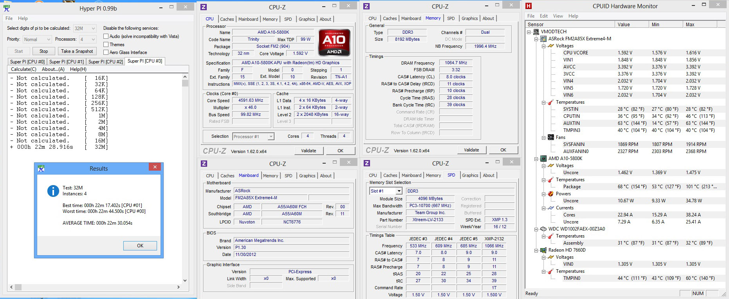Screen dimensions: 729x299
Task: Open the Priority dropdown set to Normal
Action: pyautogui.click(x=37, y=39)
